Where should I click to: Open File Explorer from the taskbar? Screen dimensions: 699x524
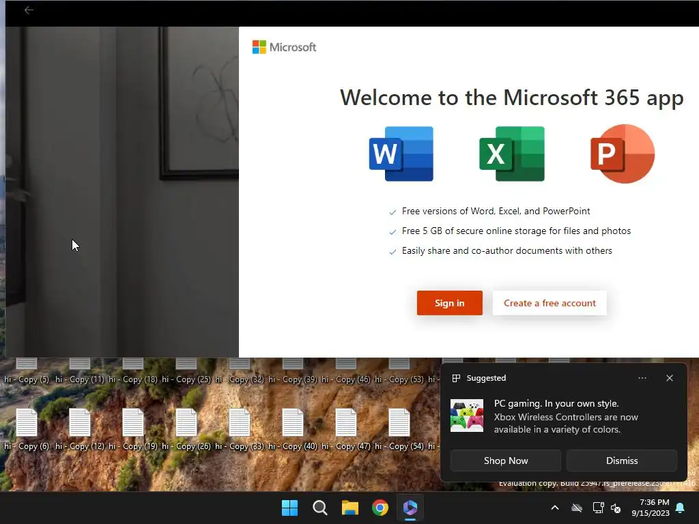tap(350, 508)
